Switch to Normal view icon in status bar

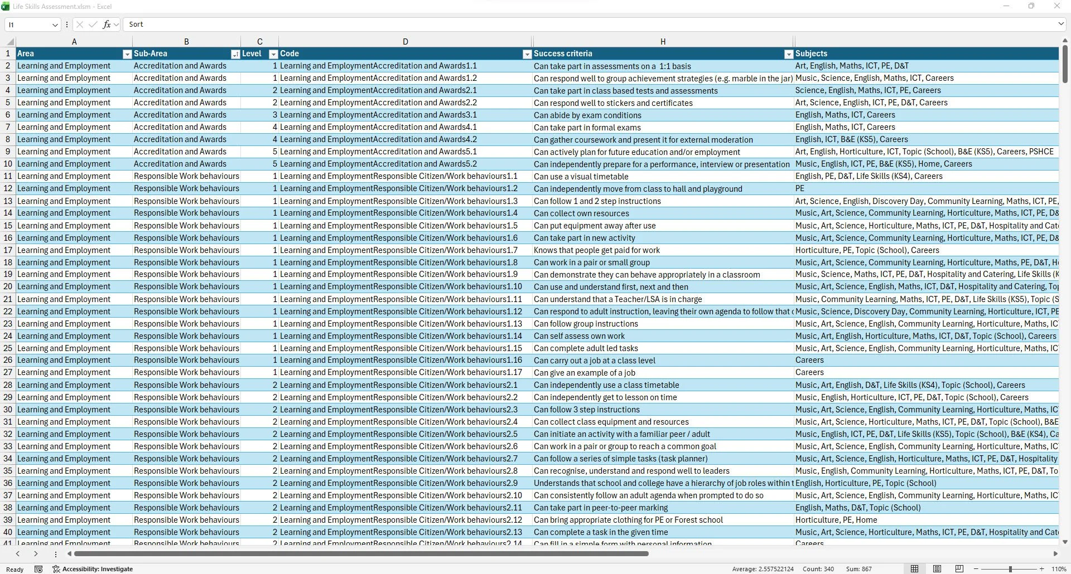click(914, 569)
